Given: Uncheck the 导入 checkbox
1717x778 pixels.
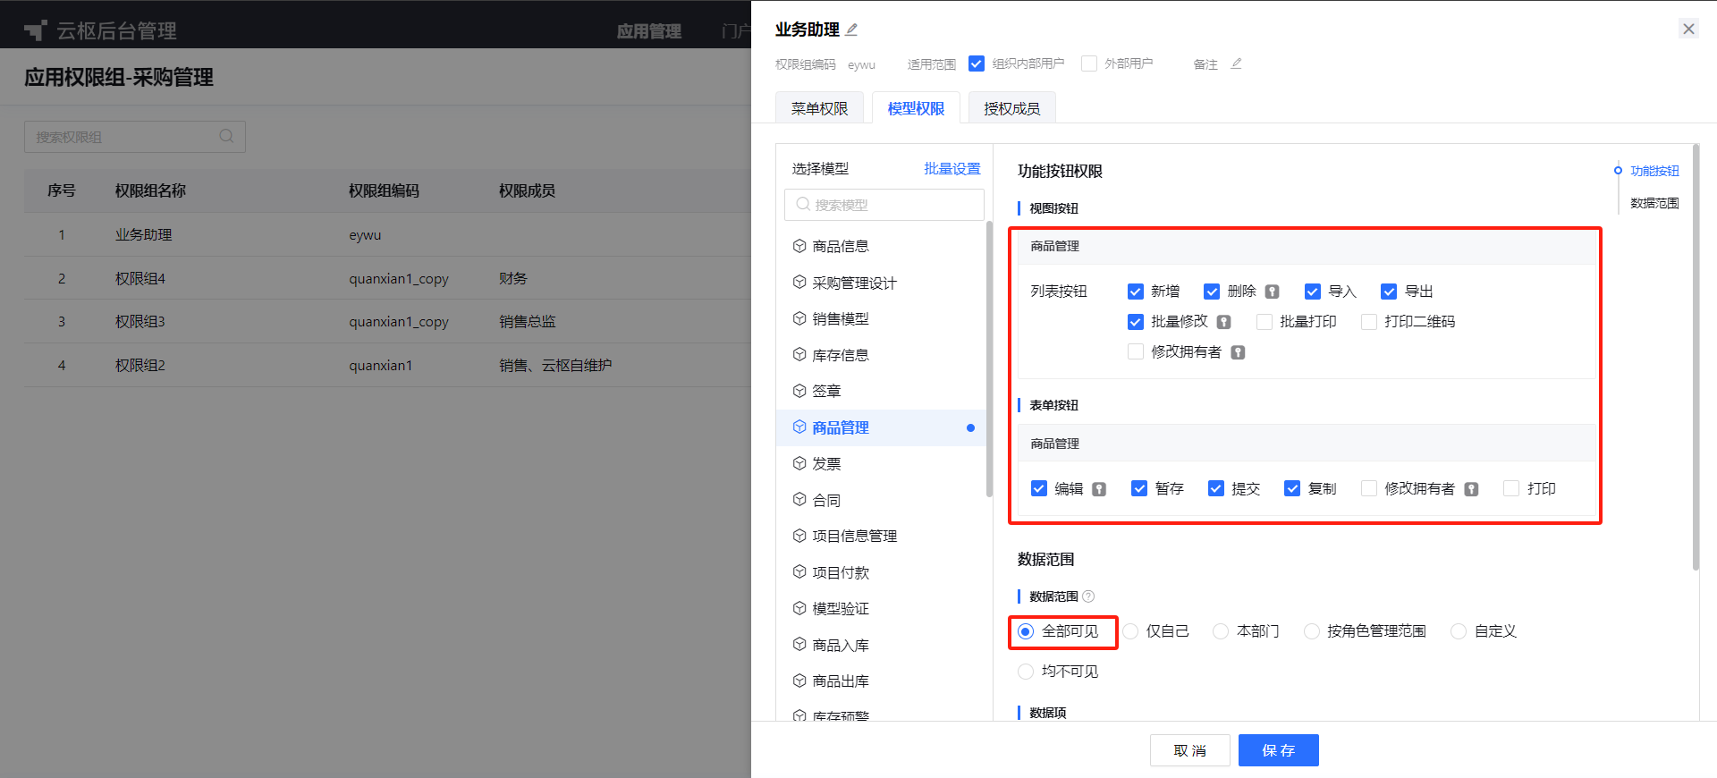Looking at the screenshot, I should pos(1313,292).
